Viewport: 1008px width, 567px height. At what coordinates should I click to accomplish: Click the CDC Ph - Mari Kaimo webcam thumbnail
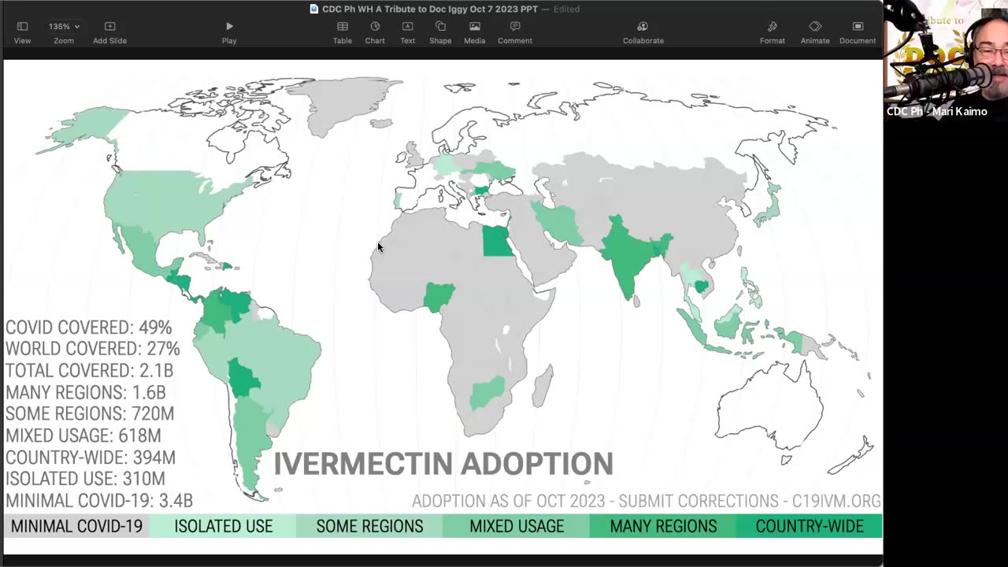point(946,61)
